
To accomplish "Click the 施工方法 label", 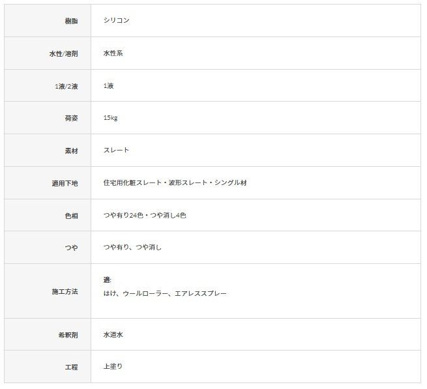I will click(x=65, y=291).
